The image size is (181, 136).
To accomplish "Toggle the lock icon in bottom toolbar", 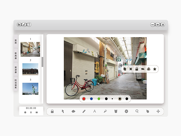I will pyautogui.click(x=52, y=111).
